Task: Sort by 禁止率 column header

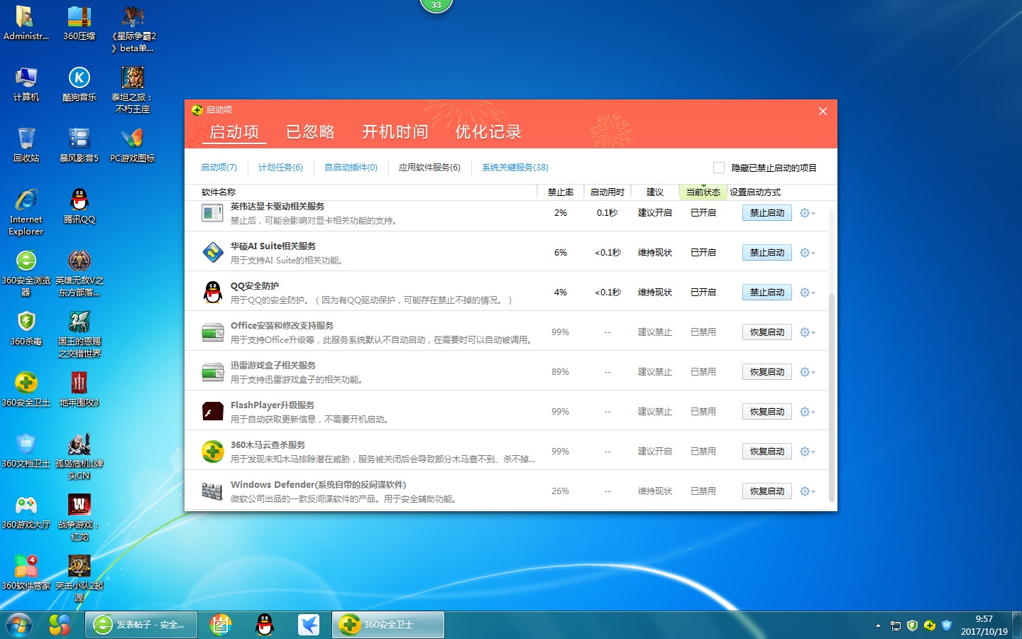Action: 561,192
